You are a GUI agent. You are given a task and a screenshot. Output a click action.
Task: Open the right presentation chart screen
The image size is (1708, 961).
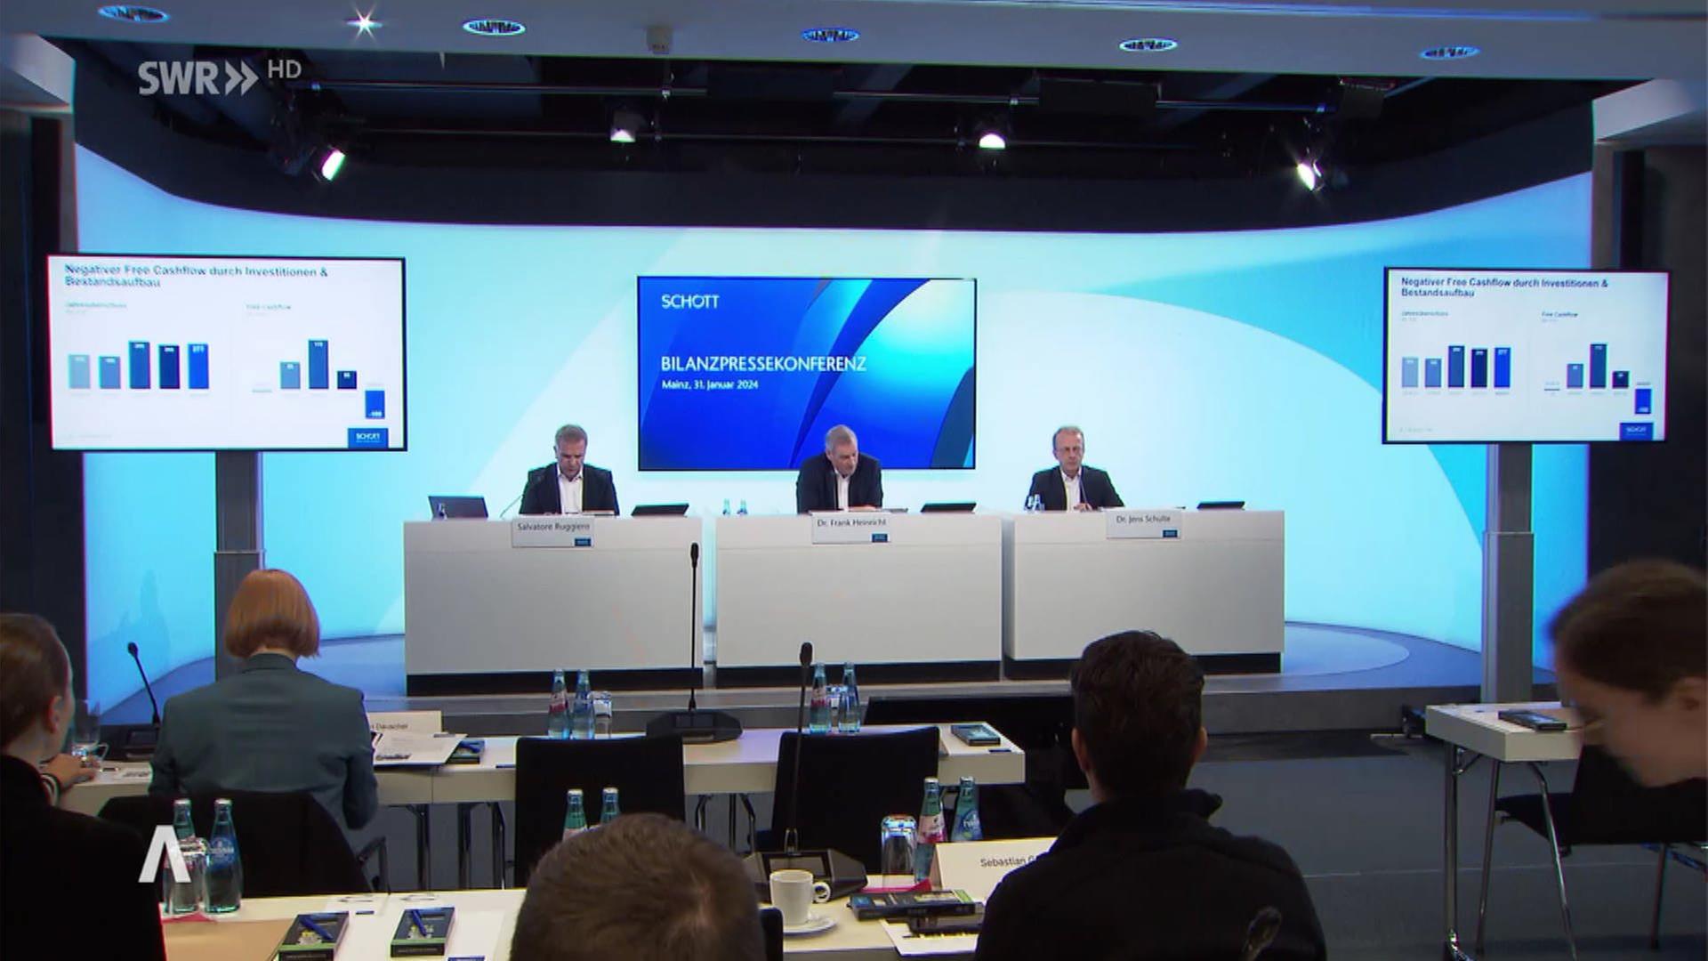click(1525, 356)
